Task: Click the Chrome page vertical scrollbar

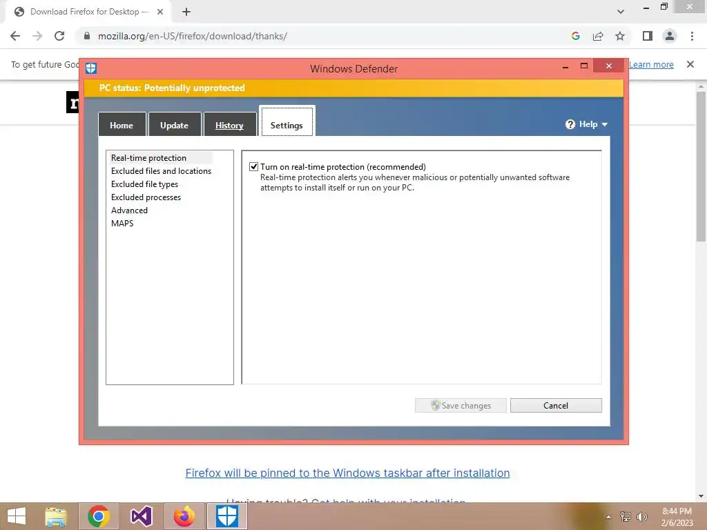Action: click(x=701, y=167)
